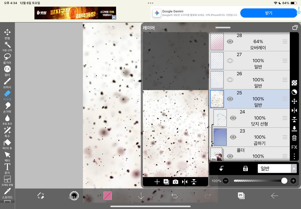Select the Smudge (손가락) tool
Screen dimensions: 301x209
[x=7, y=108]
